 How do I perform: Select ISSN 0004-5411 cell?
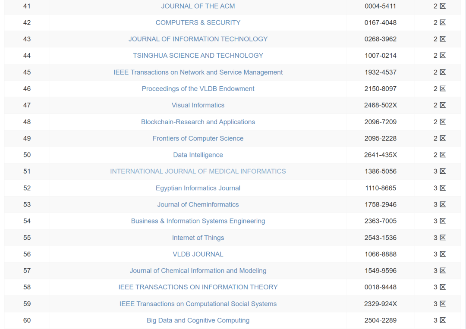(x=381, y=6)
